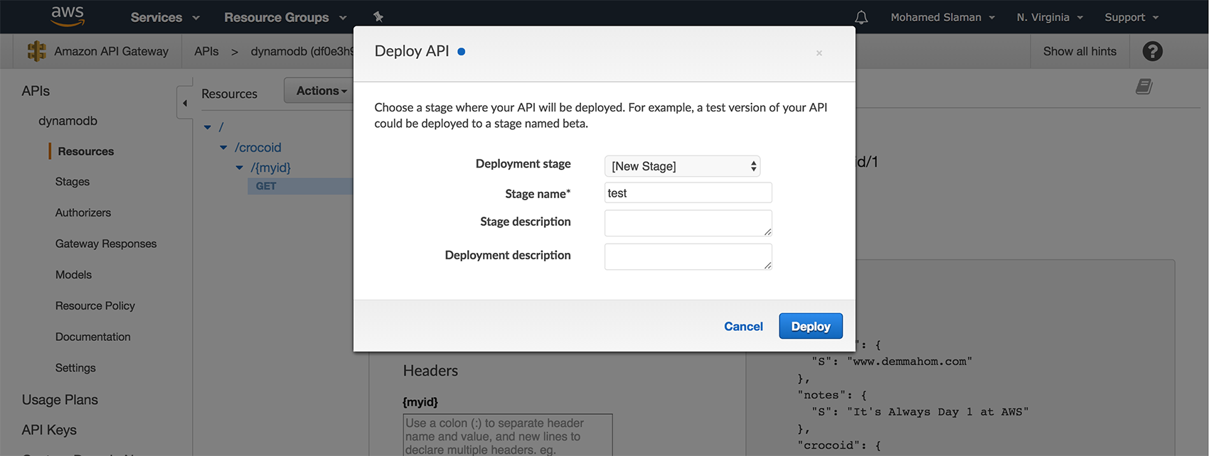Cancel the Deploy API dialog
The height and width of the screenshot is (456, 1209).
(743, 326)
